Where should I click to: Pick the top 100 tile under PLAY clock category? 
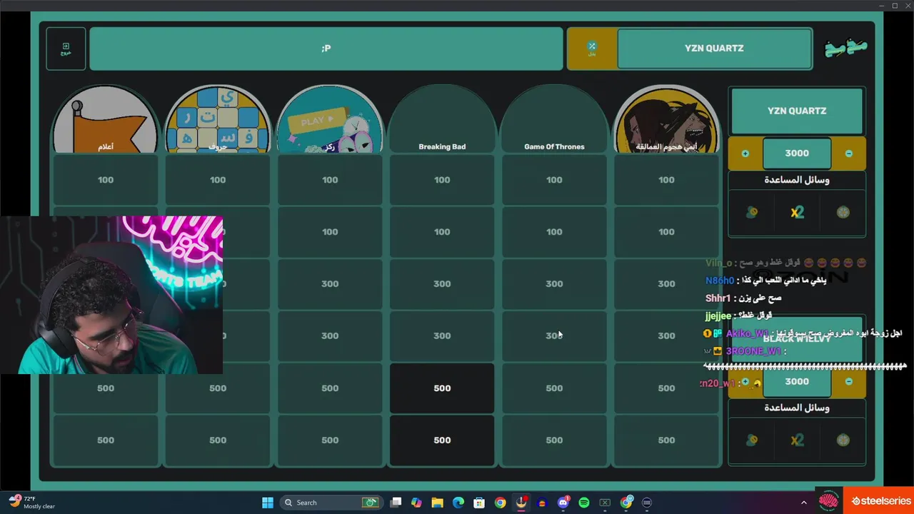coord(330,180)
